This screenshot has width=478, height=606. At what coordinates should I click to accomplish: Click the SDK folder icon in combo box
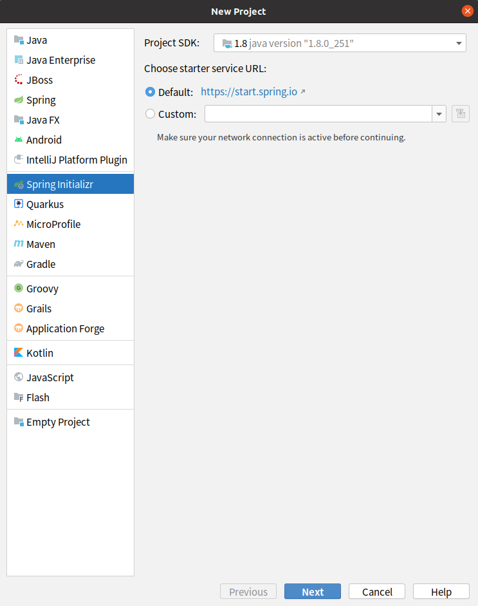(x=227, y=43)
